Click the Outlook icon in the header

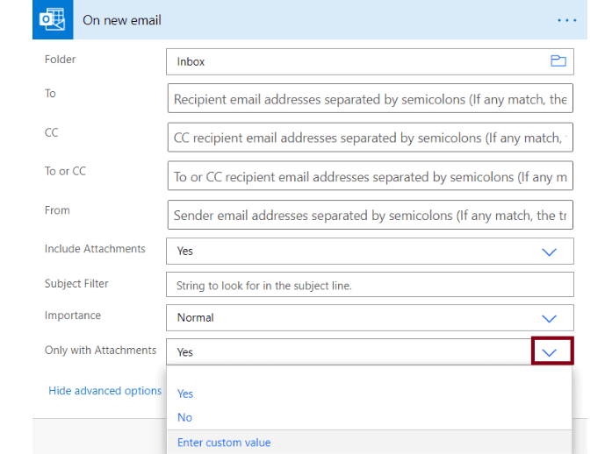52,19
